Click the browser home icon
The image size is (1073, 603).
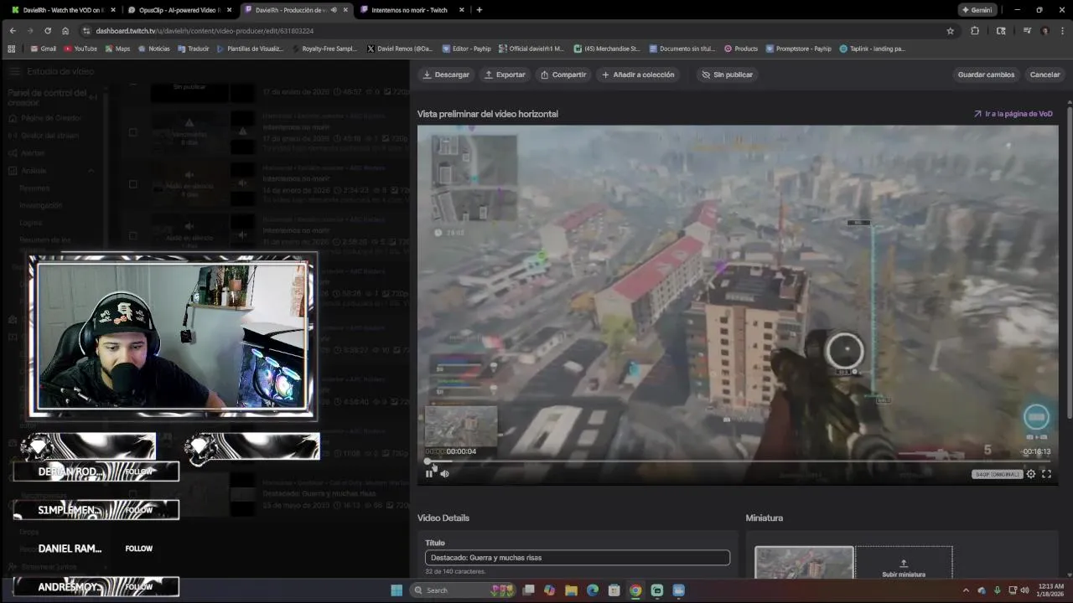click(65, 31)
